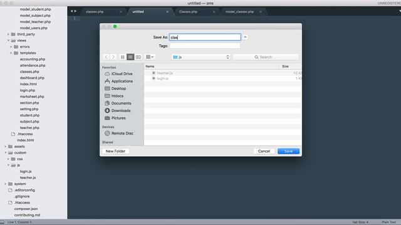
Task: Close the untitled tab
Action: click(x=167, y=12)
